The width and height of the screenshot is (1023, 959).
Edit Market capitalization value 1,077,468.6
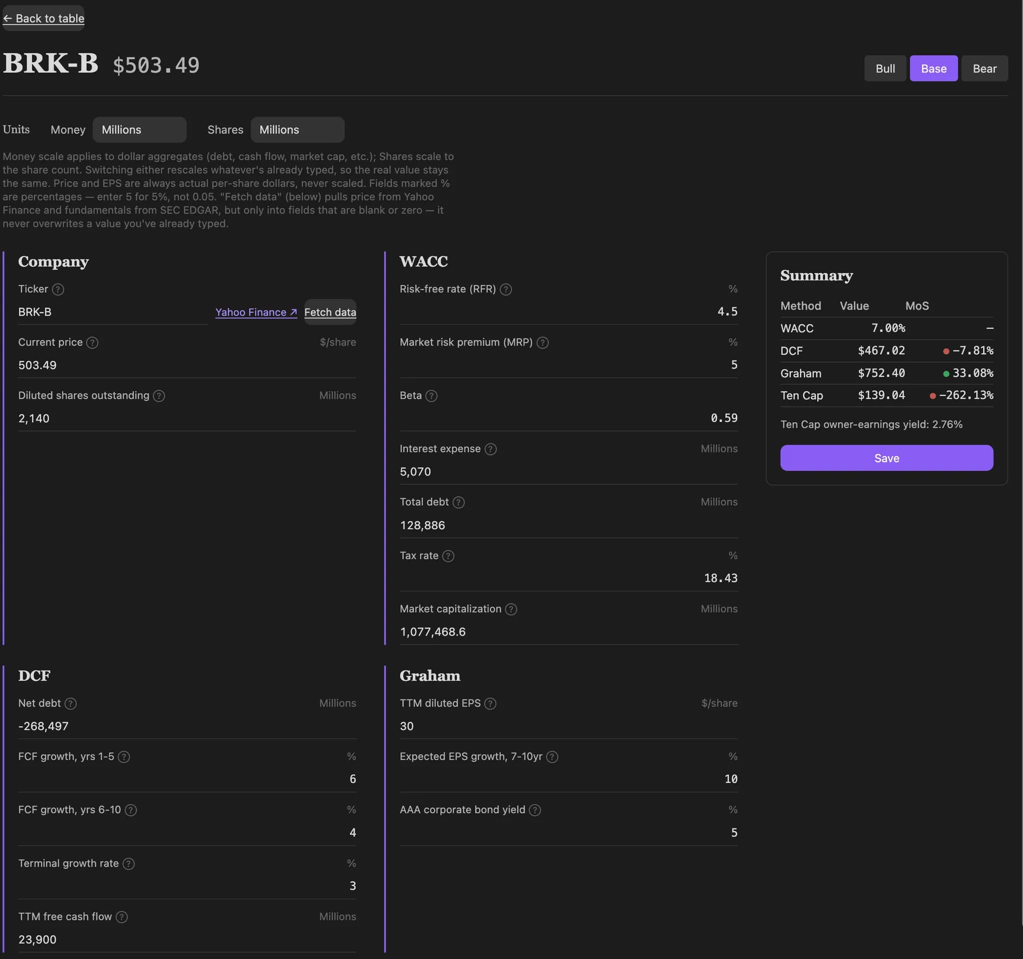click(568, 632)
